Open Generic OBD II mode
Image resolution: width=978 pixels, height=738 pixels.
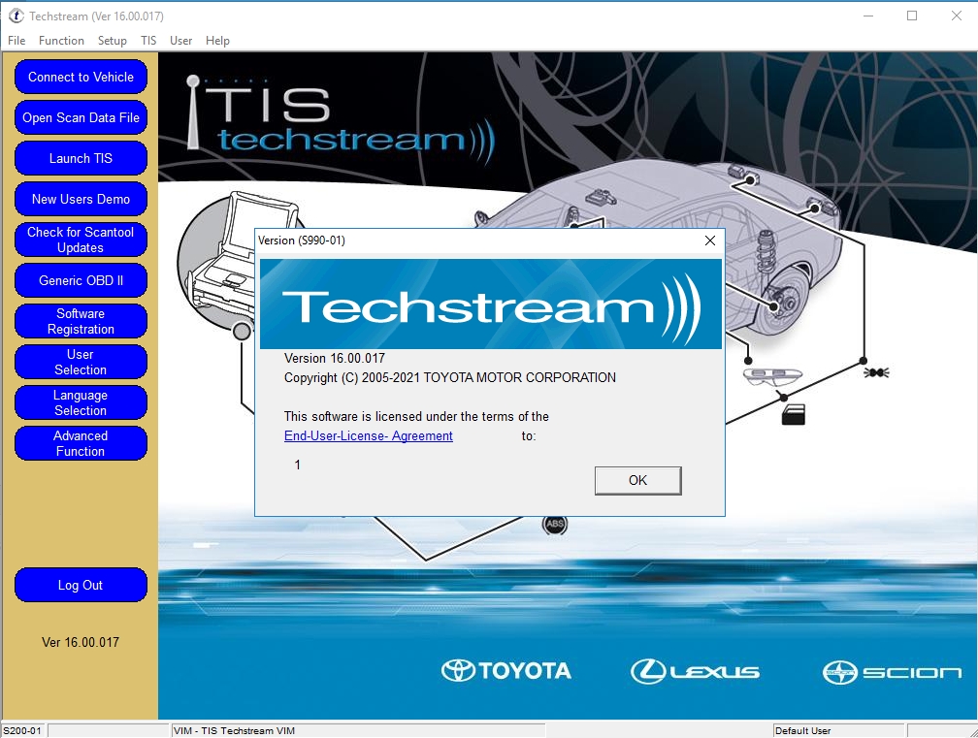point(81,280)
